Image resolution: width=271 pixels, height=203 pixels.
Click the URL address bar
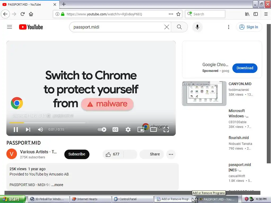(x=117, y=14)
